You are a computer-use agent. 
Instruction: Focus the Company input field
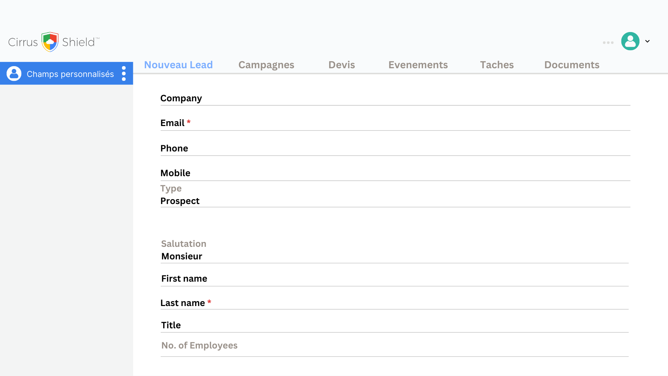pos(395,98)
